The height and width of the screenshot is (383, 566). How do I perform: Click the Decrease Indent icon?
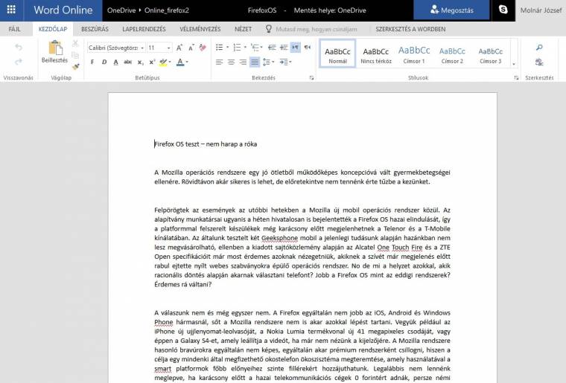pos(272,47)
